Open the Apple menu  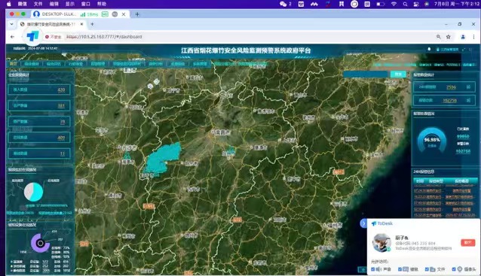pos(9,4)
